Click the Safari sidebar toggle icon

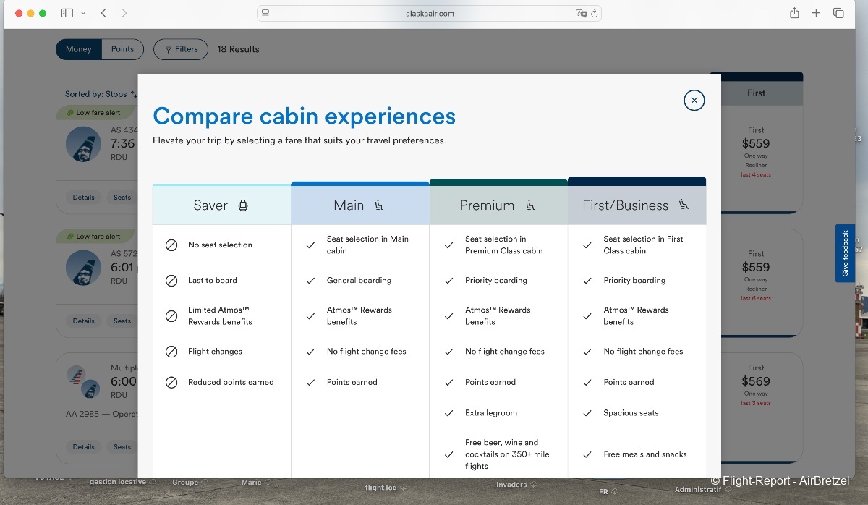click(67, 13)
